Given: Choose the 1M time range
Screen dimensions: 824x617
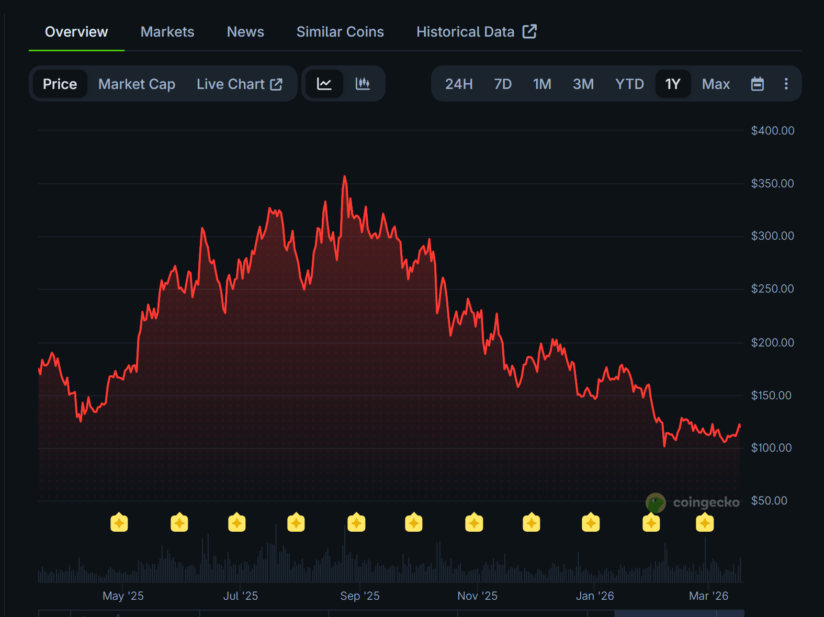Looking at the screenshot, I should click(x=542, y=84).
